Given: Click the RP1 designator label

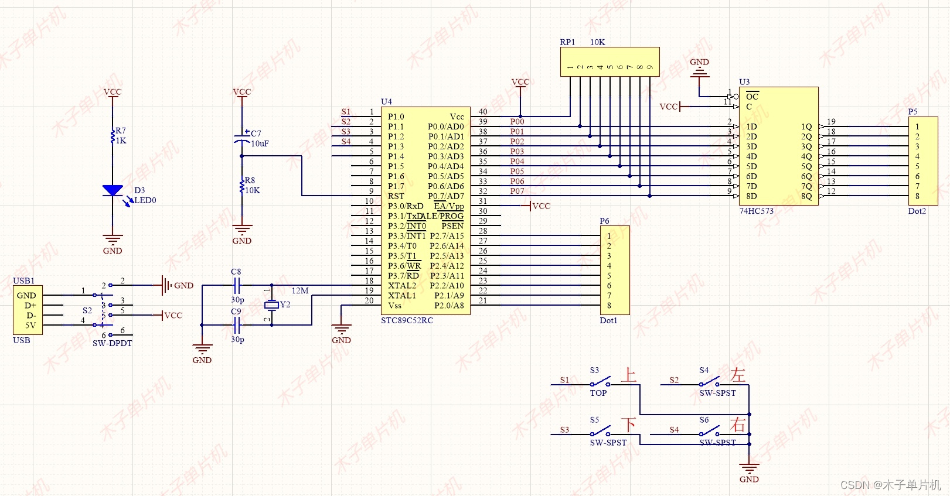Looking at the screenshot, I should pos(567,42).
